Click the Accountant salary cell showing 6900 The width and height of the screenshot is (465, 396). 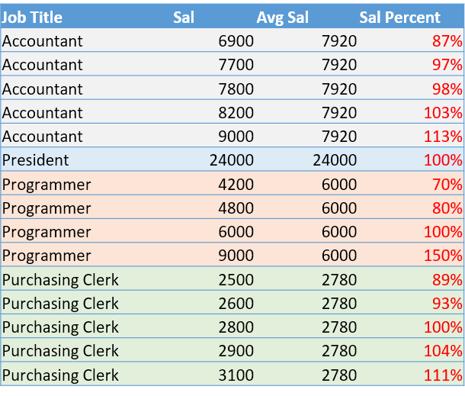point(237,41)
